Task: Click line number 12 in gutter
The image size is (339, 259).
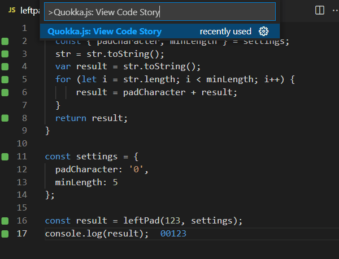Action: coord(22,169)
